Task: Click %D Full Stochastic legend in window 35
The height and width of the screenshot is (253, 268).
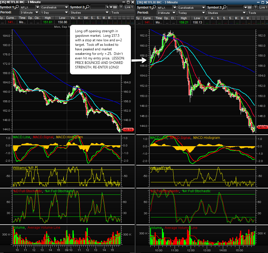Action: point(28,191)
